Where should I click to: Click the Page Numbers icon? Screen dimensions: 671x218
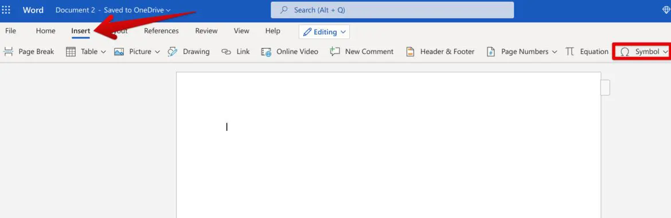(491, 52)
